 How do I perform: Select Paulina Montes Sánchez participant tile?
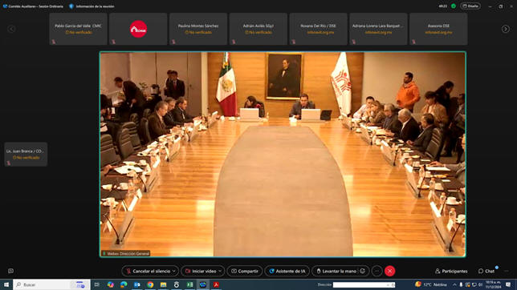tap(198, 29)
